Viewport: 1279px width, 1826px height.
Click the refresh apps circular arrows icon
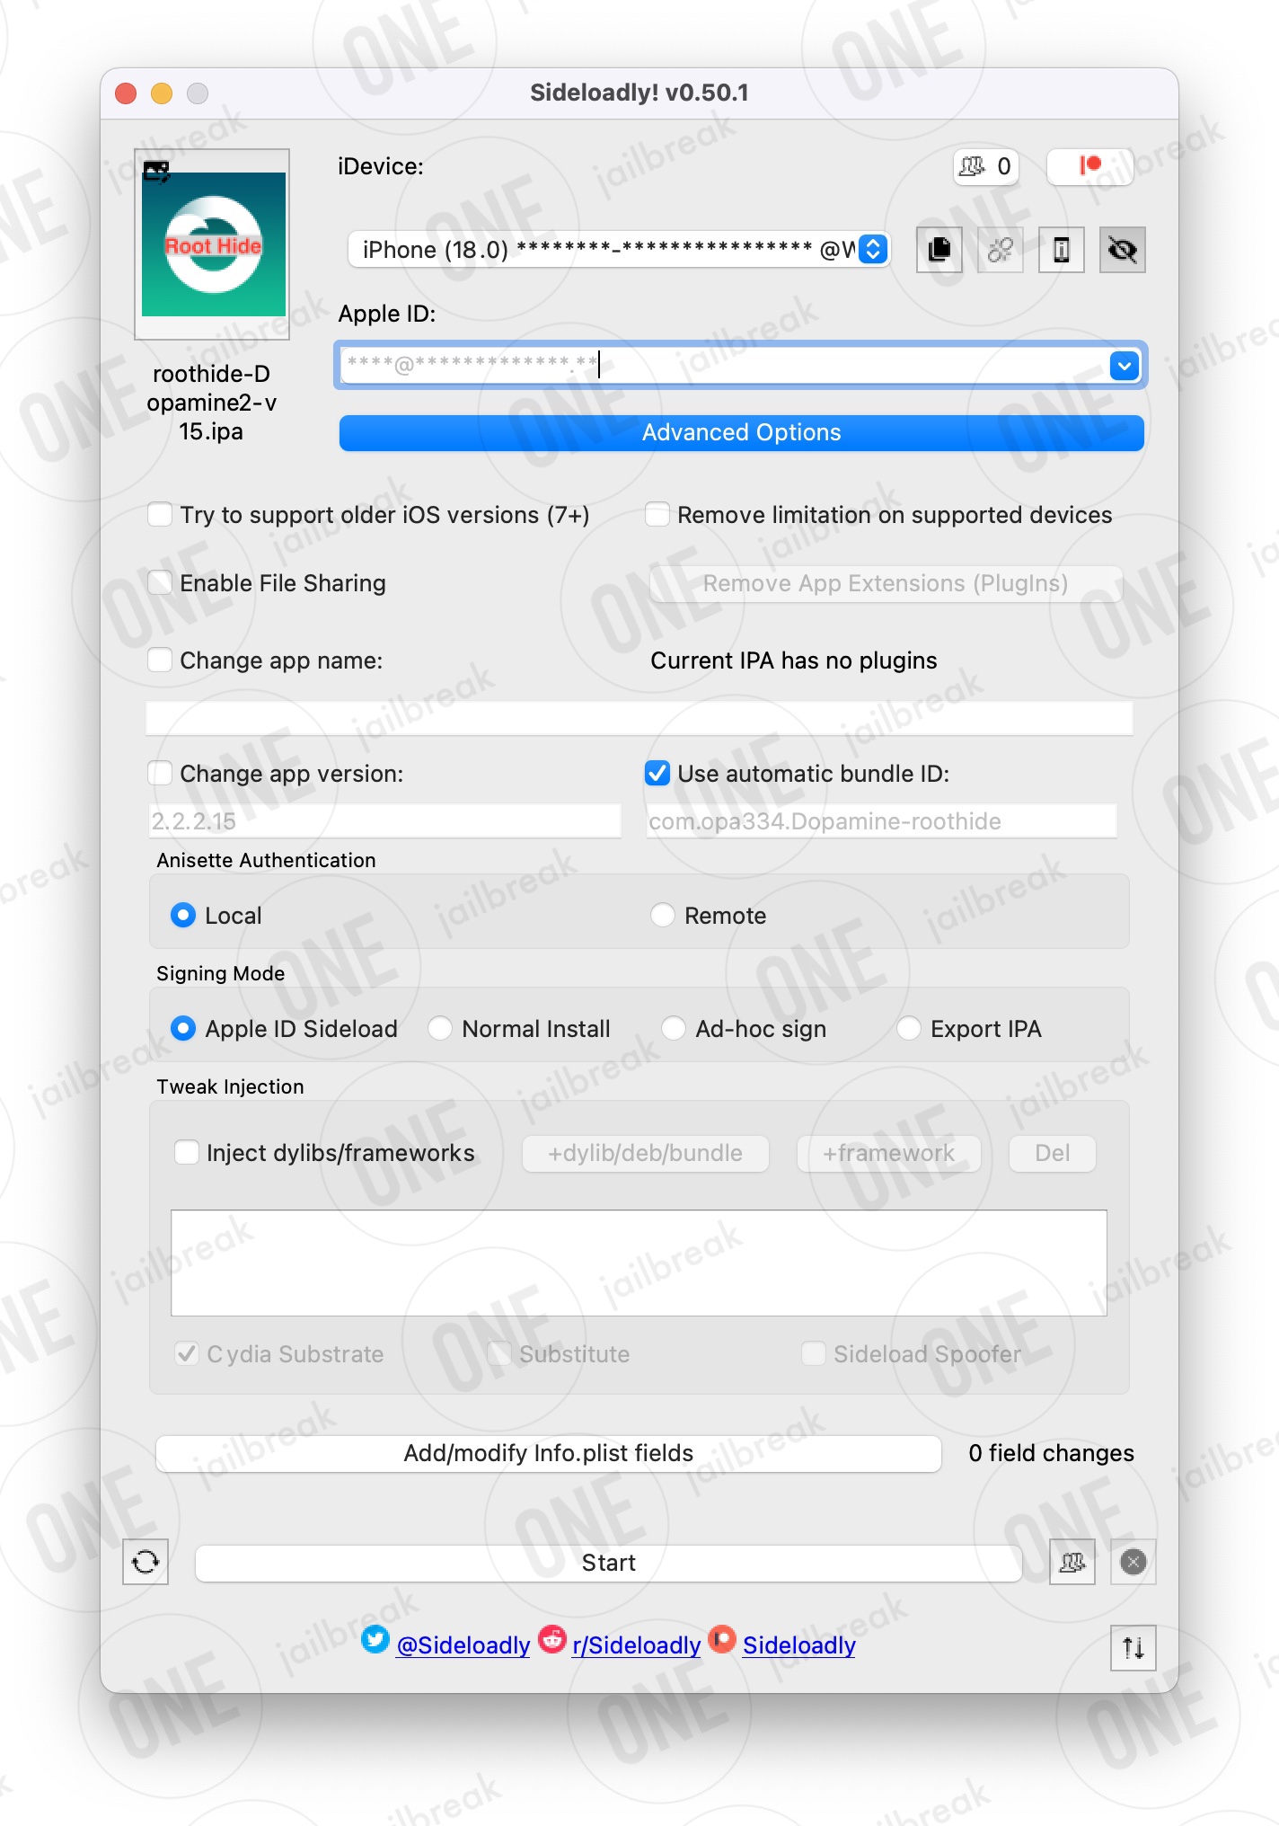pyautogui.click(x=146, y=1563)
